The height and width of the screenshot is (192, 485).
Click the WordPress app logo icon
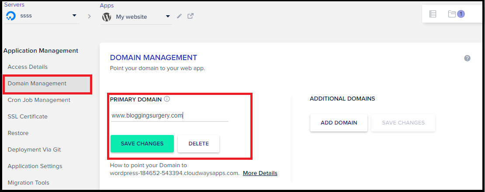pos(107,17)
